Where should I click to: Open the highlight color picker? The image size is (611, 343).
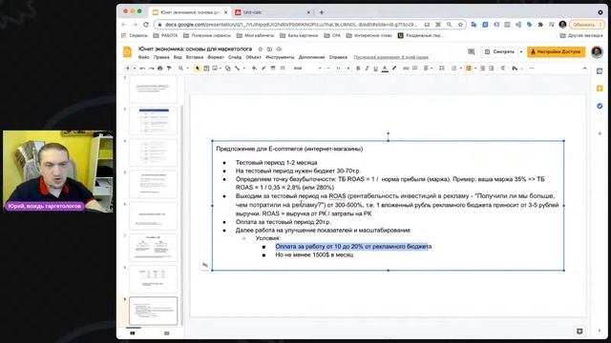click(x=394, y=69)
